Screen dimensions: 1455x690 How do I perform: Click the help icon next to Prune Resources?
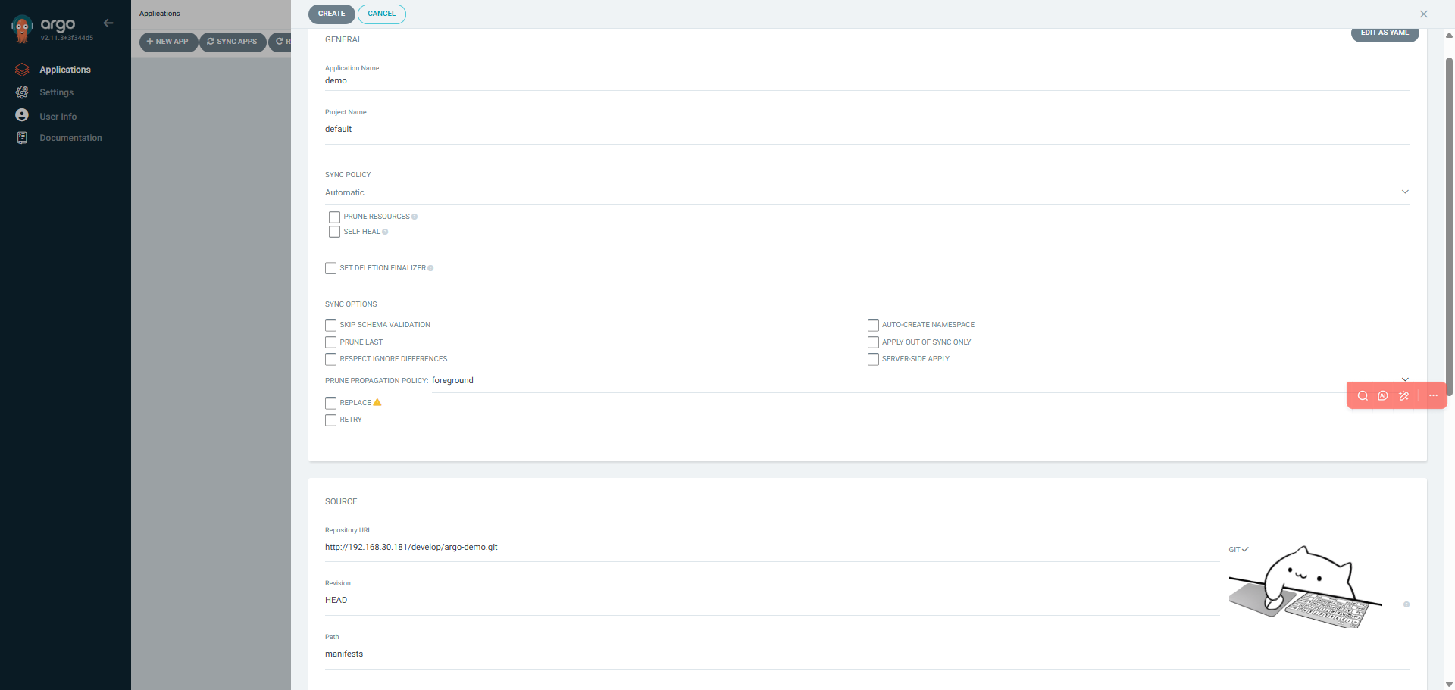pos(415,217)
